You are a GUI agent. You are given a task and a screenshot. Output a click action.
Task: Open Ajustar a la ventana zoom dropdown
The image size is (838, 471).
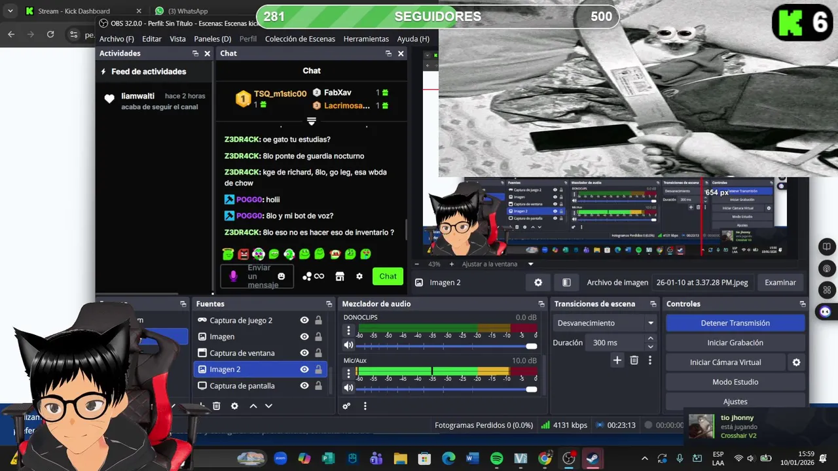[498, 264]
